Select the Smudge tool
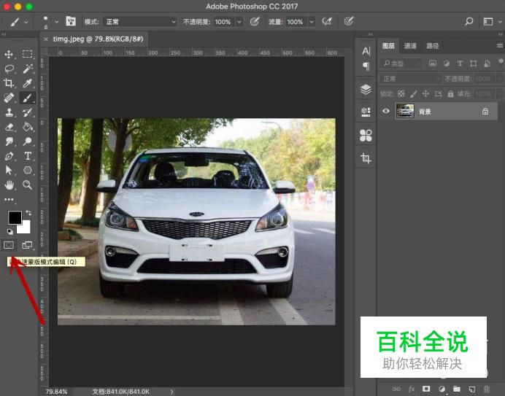Screen dimensions: 505x396 click(x=9, y=141)
